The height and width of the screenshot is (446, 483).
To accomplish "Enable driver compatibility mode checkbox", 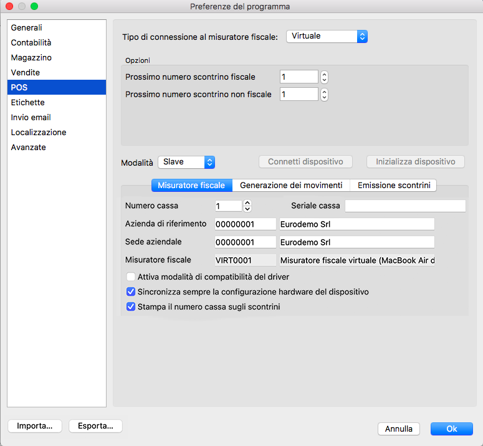I will click(131, 277).
